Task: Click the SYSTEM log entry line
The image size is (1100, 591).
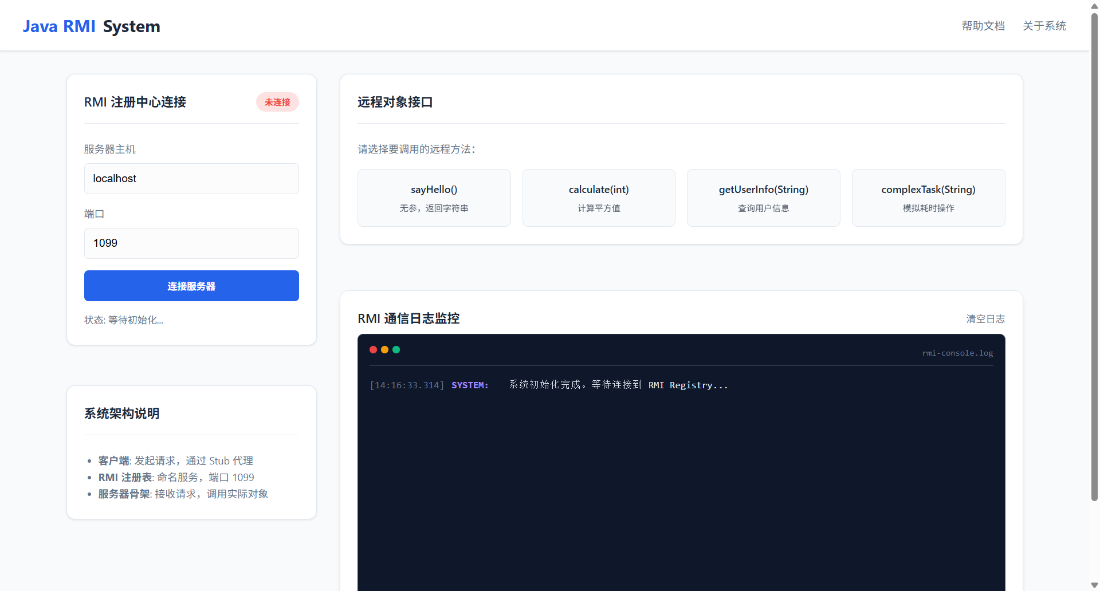Action: coord(548,385)
